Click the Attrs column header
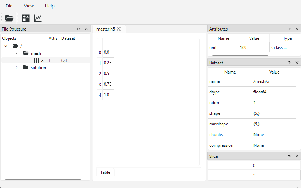 point(53,38)
